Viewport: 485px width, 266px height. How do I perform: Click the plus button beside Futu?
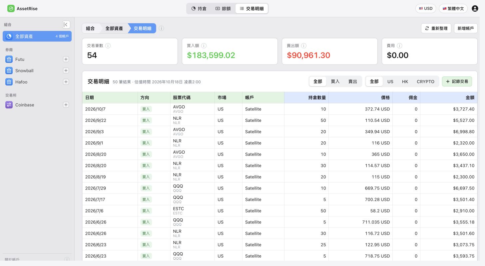[x=66, y=59]
